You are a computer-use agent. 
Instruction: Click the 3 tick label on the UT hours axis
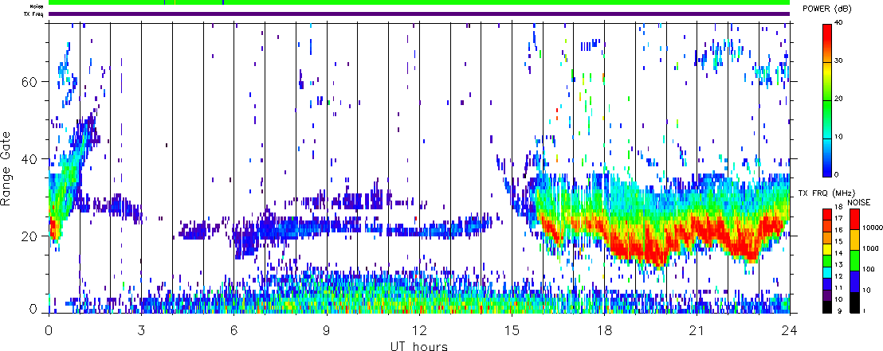(141, 330)
